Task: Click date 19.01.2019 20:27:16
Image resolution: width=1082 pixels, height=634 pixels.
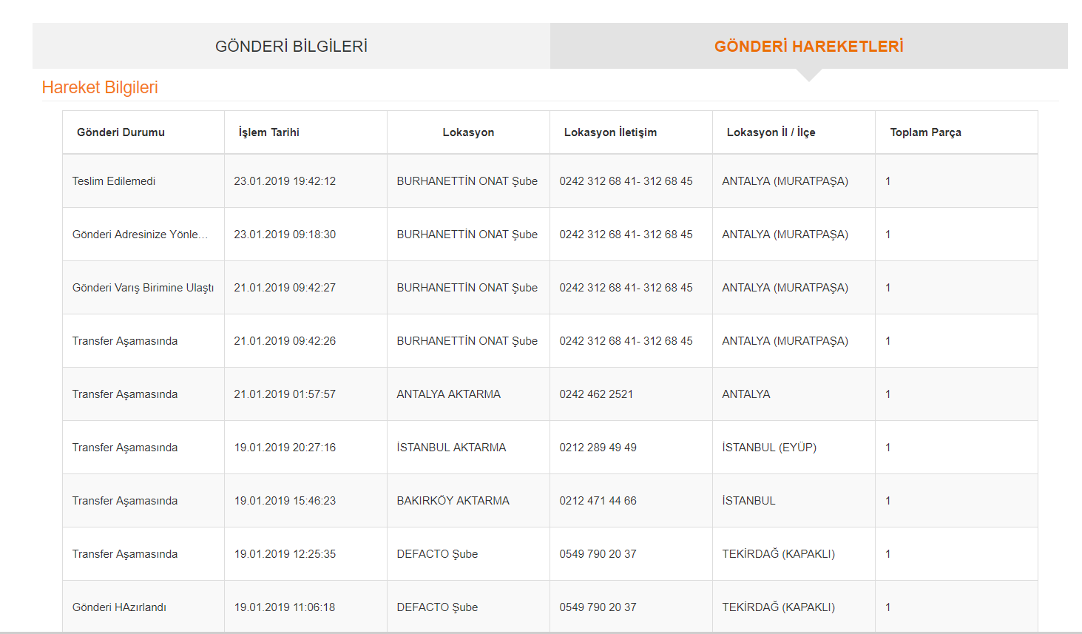Action: [285, 448]
